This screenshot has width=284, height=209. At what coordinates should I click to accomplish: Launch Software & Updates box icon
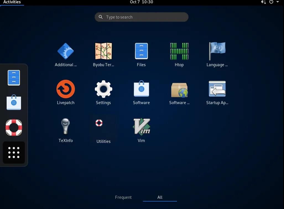(x=179, y=90)
